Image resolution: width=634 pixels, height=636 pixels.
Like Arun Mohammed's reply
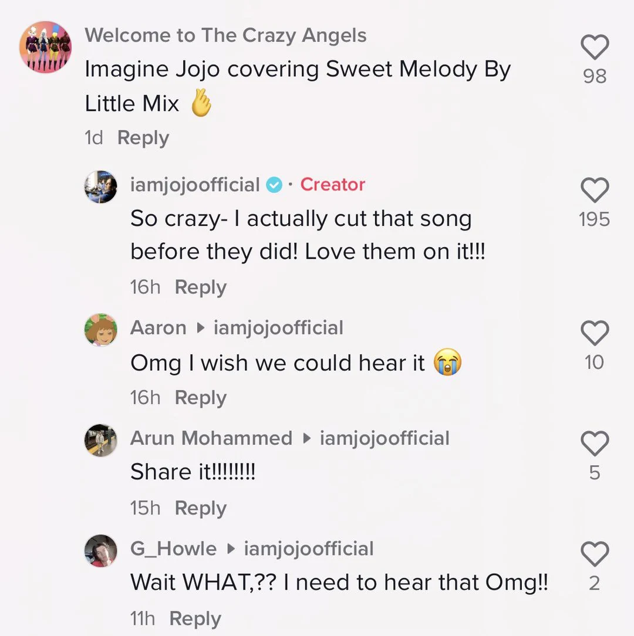click(595, 444)
